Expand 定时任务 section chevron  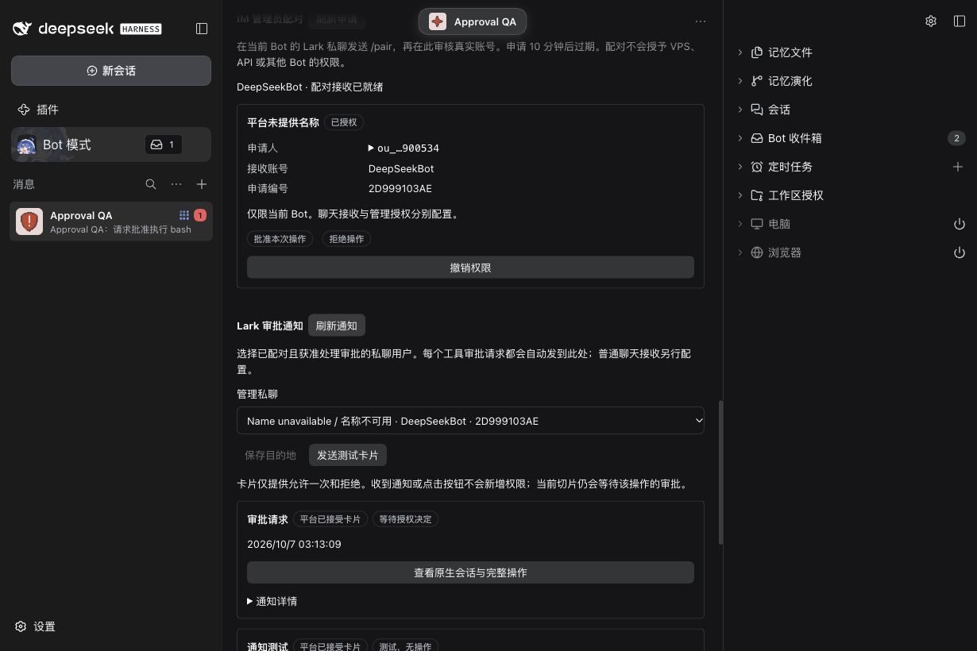(740, 167)
